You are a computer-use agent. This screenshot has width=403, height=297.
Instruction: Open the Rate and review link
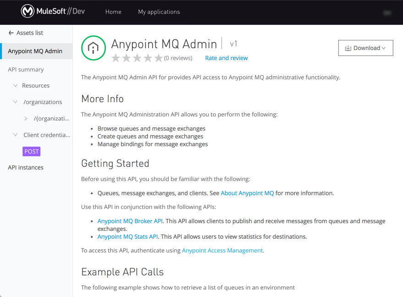click(x=226, y=58)
